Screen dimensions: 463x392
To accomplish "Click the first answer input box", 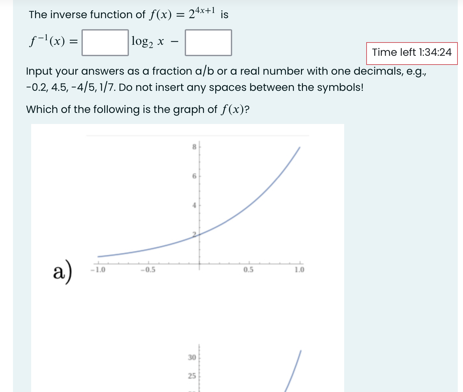I will point(105,43).
